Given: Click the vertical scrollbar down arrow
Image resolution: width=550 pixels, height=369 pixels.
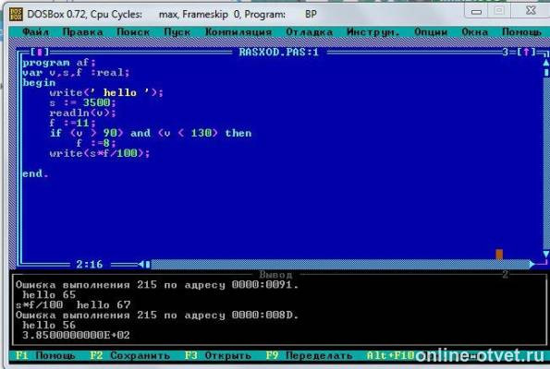Looking at the screenshot, I should point(545,255).
